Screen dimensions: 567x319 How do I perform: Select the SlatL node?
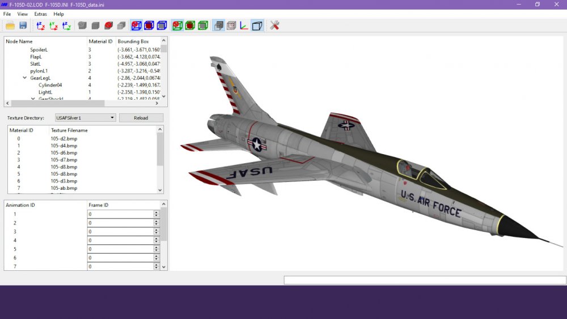pyautogui.click(x=35, y=63)
